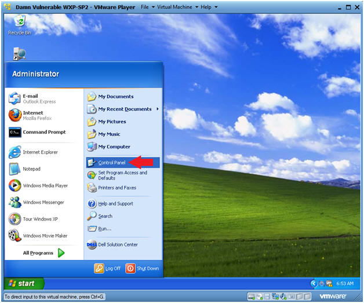Click the VMware floppy device icon
364x303 pixels.
(267, 297)
